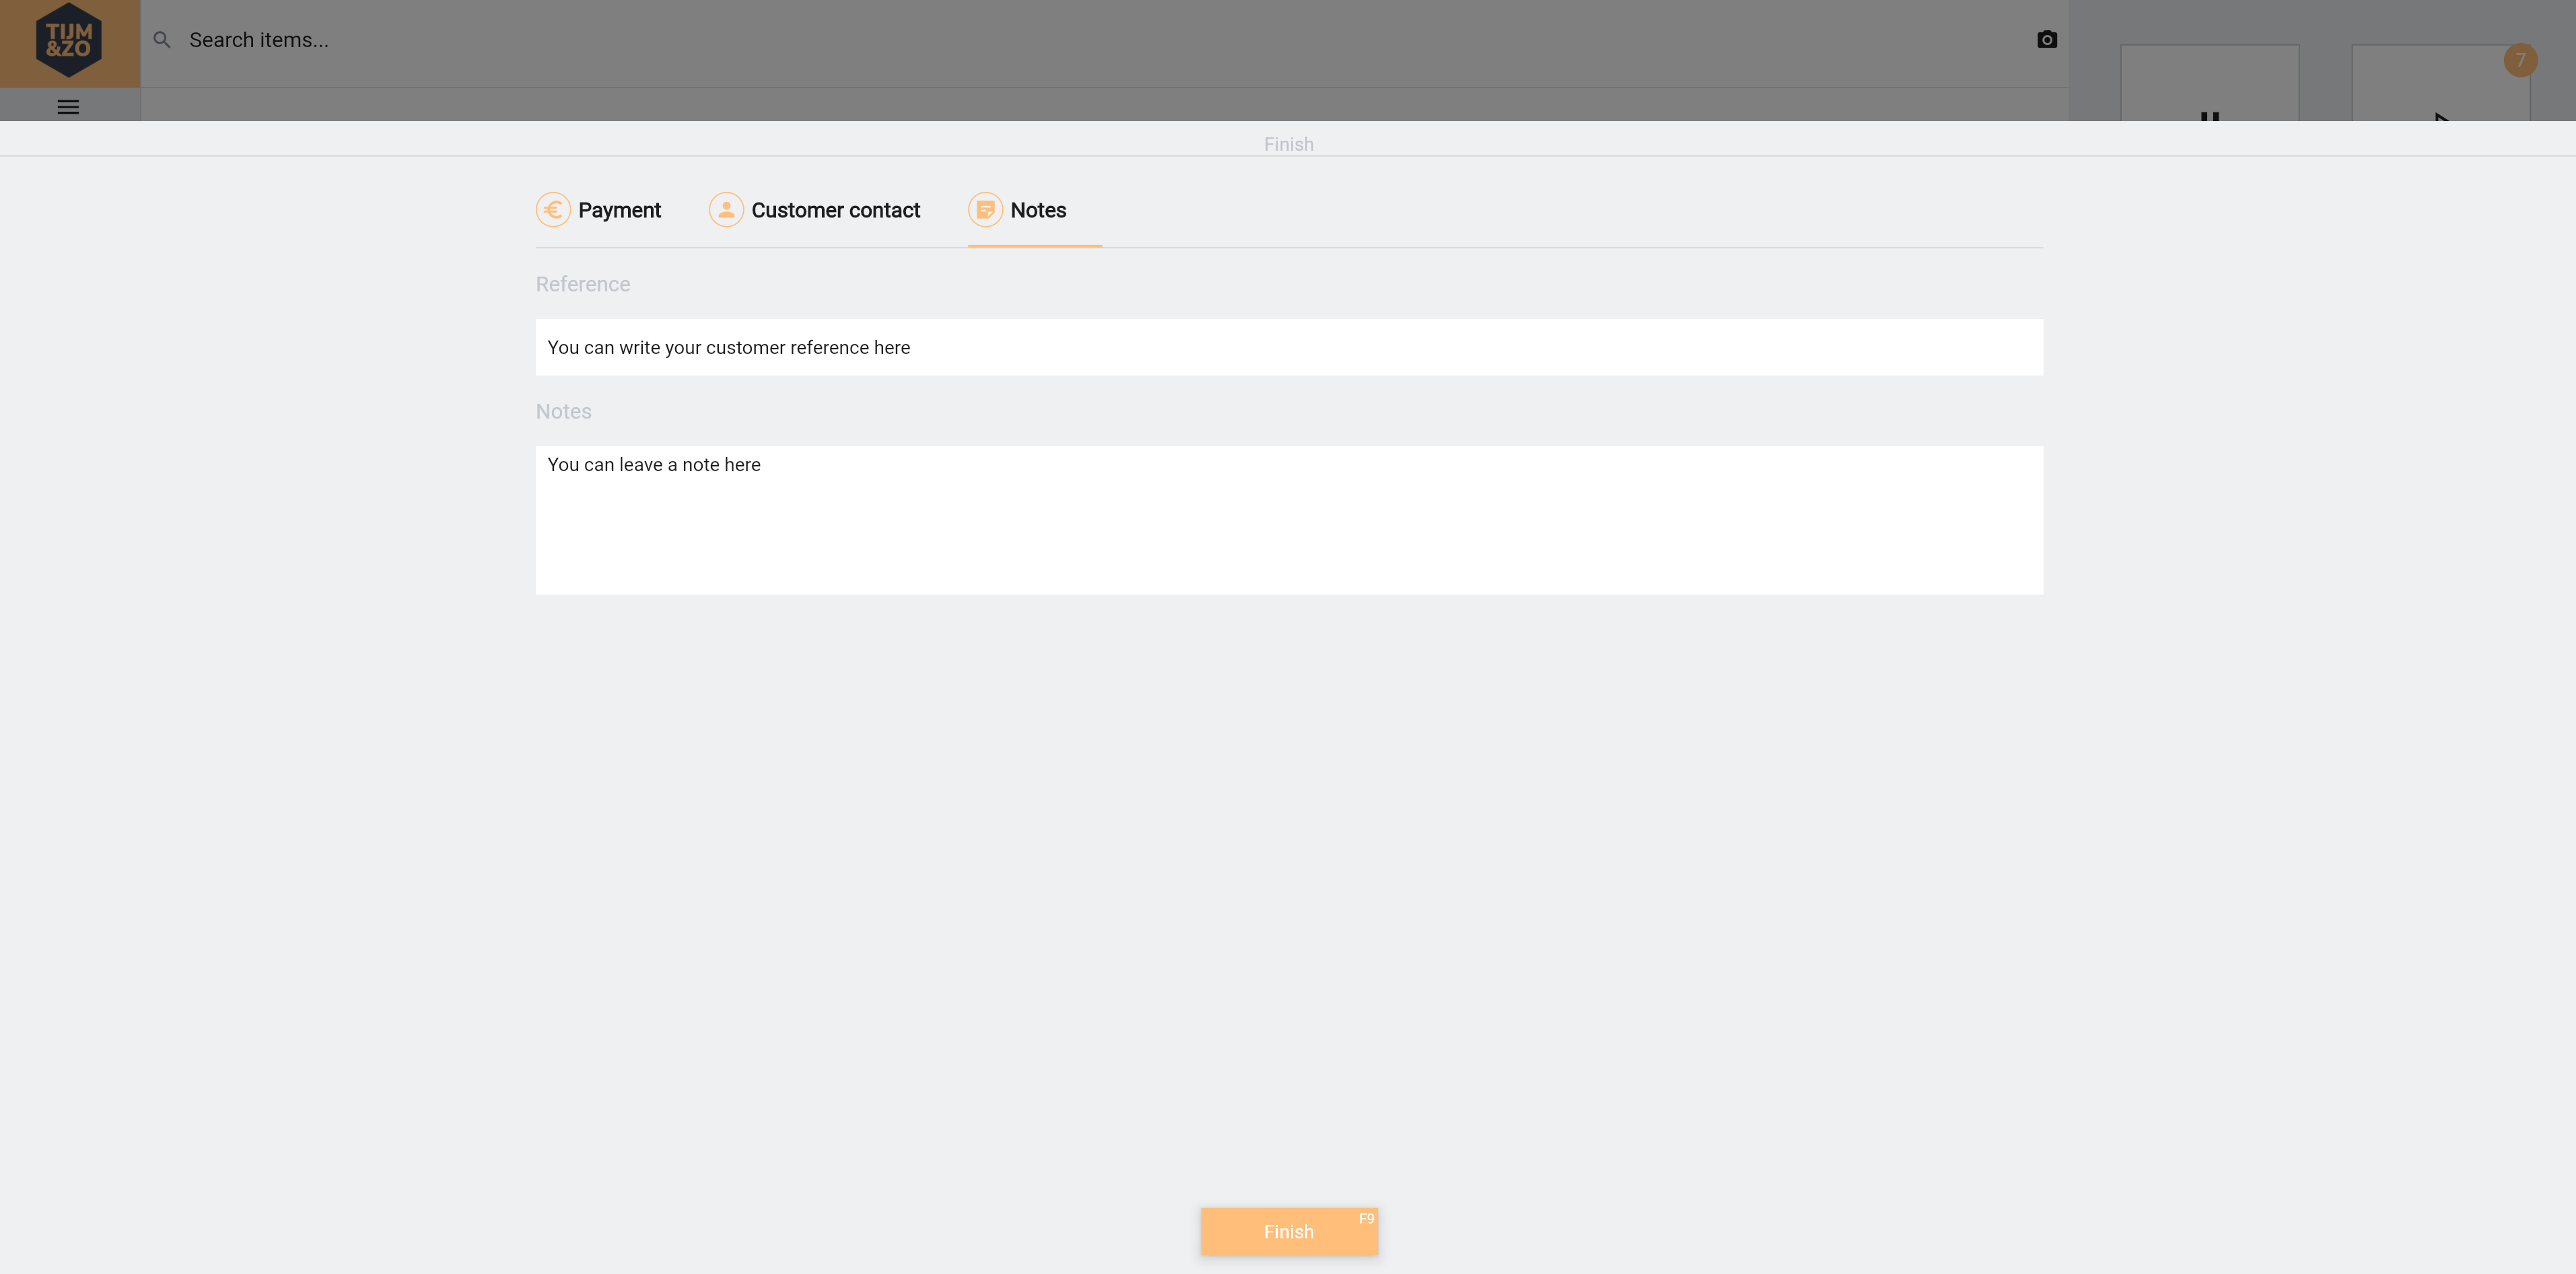Open the Customer contact tab
2576x1274 pixels.
pos(835,210)
